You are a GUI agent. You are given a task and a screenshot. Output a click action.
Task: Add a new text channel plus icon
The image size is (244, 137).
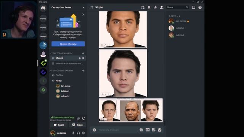[83, 53]
